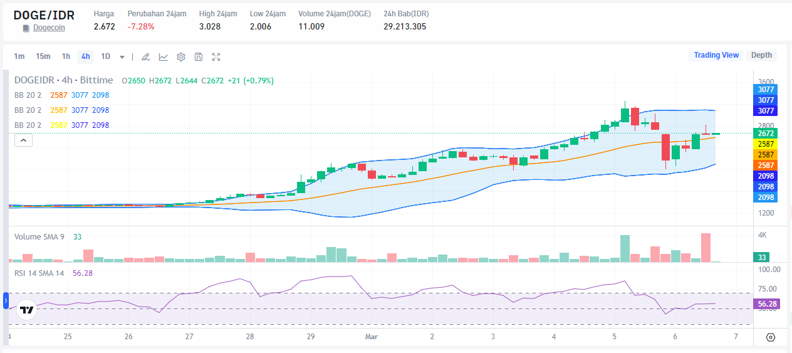Click the save chart floppy icon
The image size is (792, 353).
click(x=199, y=57)
